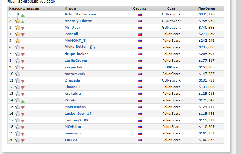Click the shark icon next to Artur Martirosian

18,14
